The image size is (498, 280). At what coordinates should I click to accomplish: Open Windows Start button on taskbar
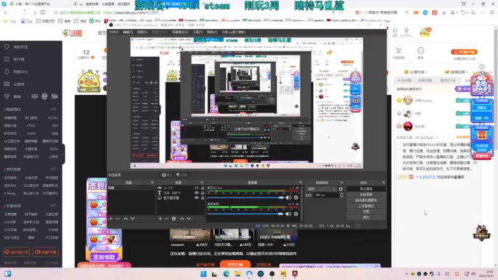204,274
